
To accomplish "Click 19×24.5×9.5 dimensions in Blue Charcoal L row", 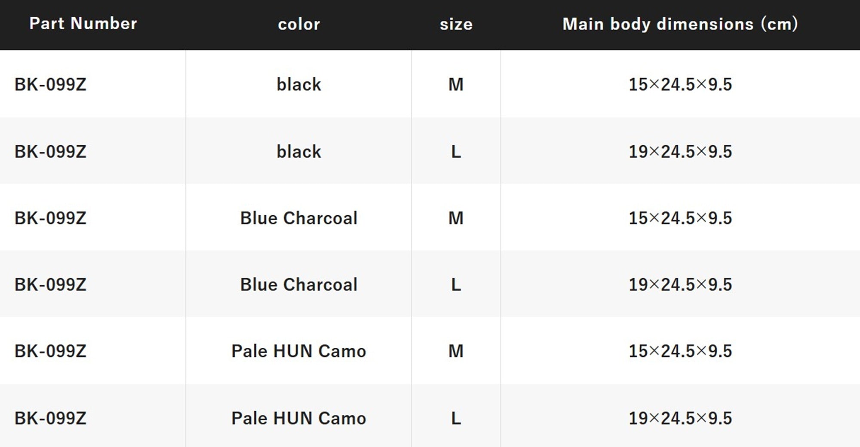I will [680, 285].
